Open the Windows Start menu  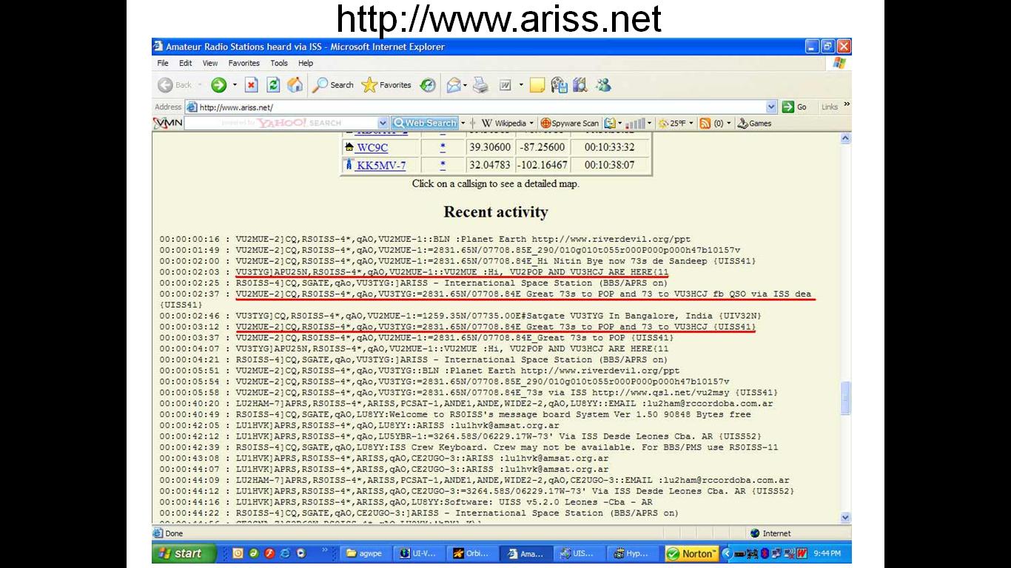click(184, 553)
